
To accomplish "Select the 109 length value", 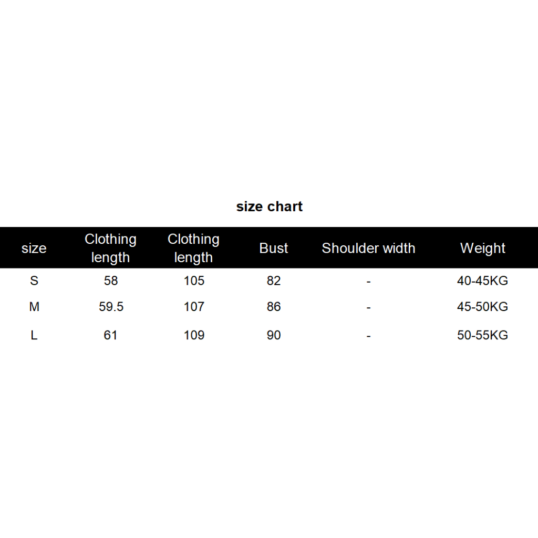I will (194, 335).
